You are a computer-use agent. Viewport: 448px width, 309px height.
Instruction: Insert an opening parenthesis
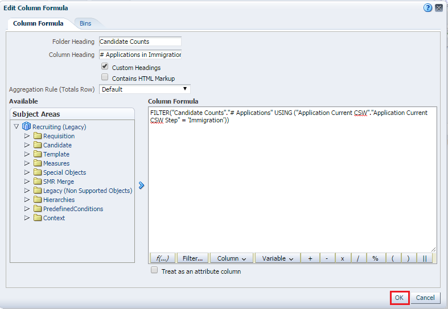coord(393,258)
